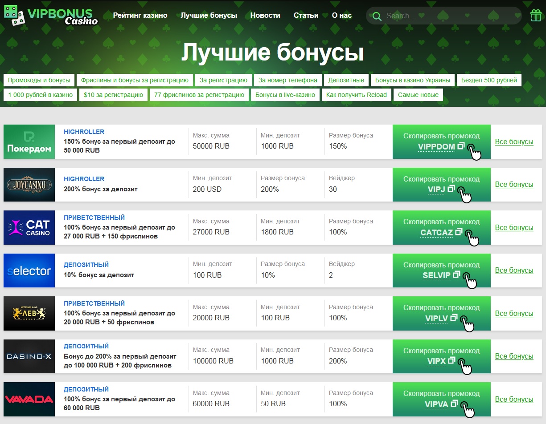Open the Рейтинг казино menu
The image size is (546, 424).
click(x=140, y=15)
